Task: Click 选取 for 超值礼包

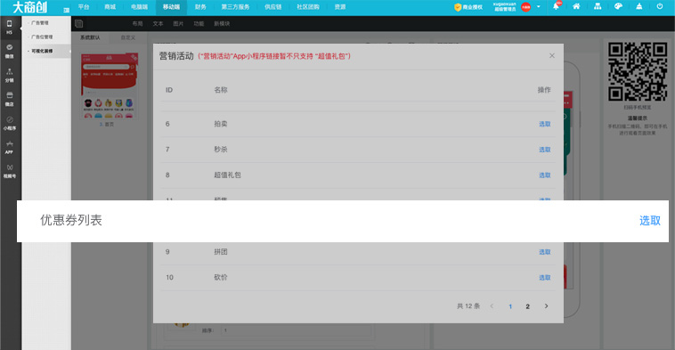Action: pyautogui.click(x=545, y=175)
